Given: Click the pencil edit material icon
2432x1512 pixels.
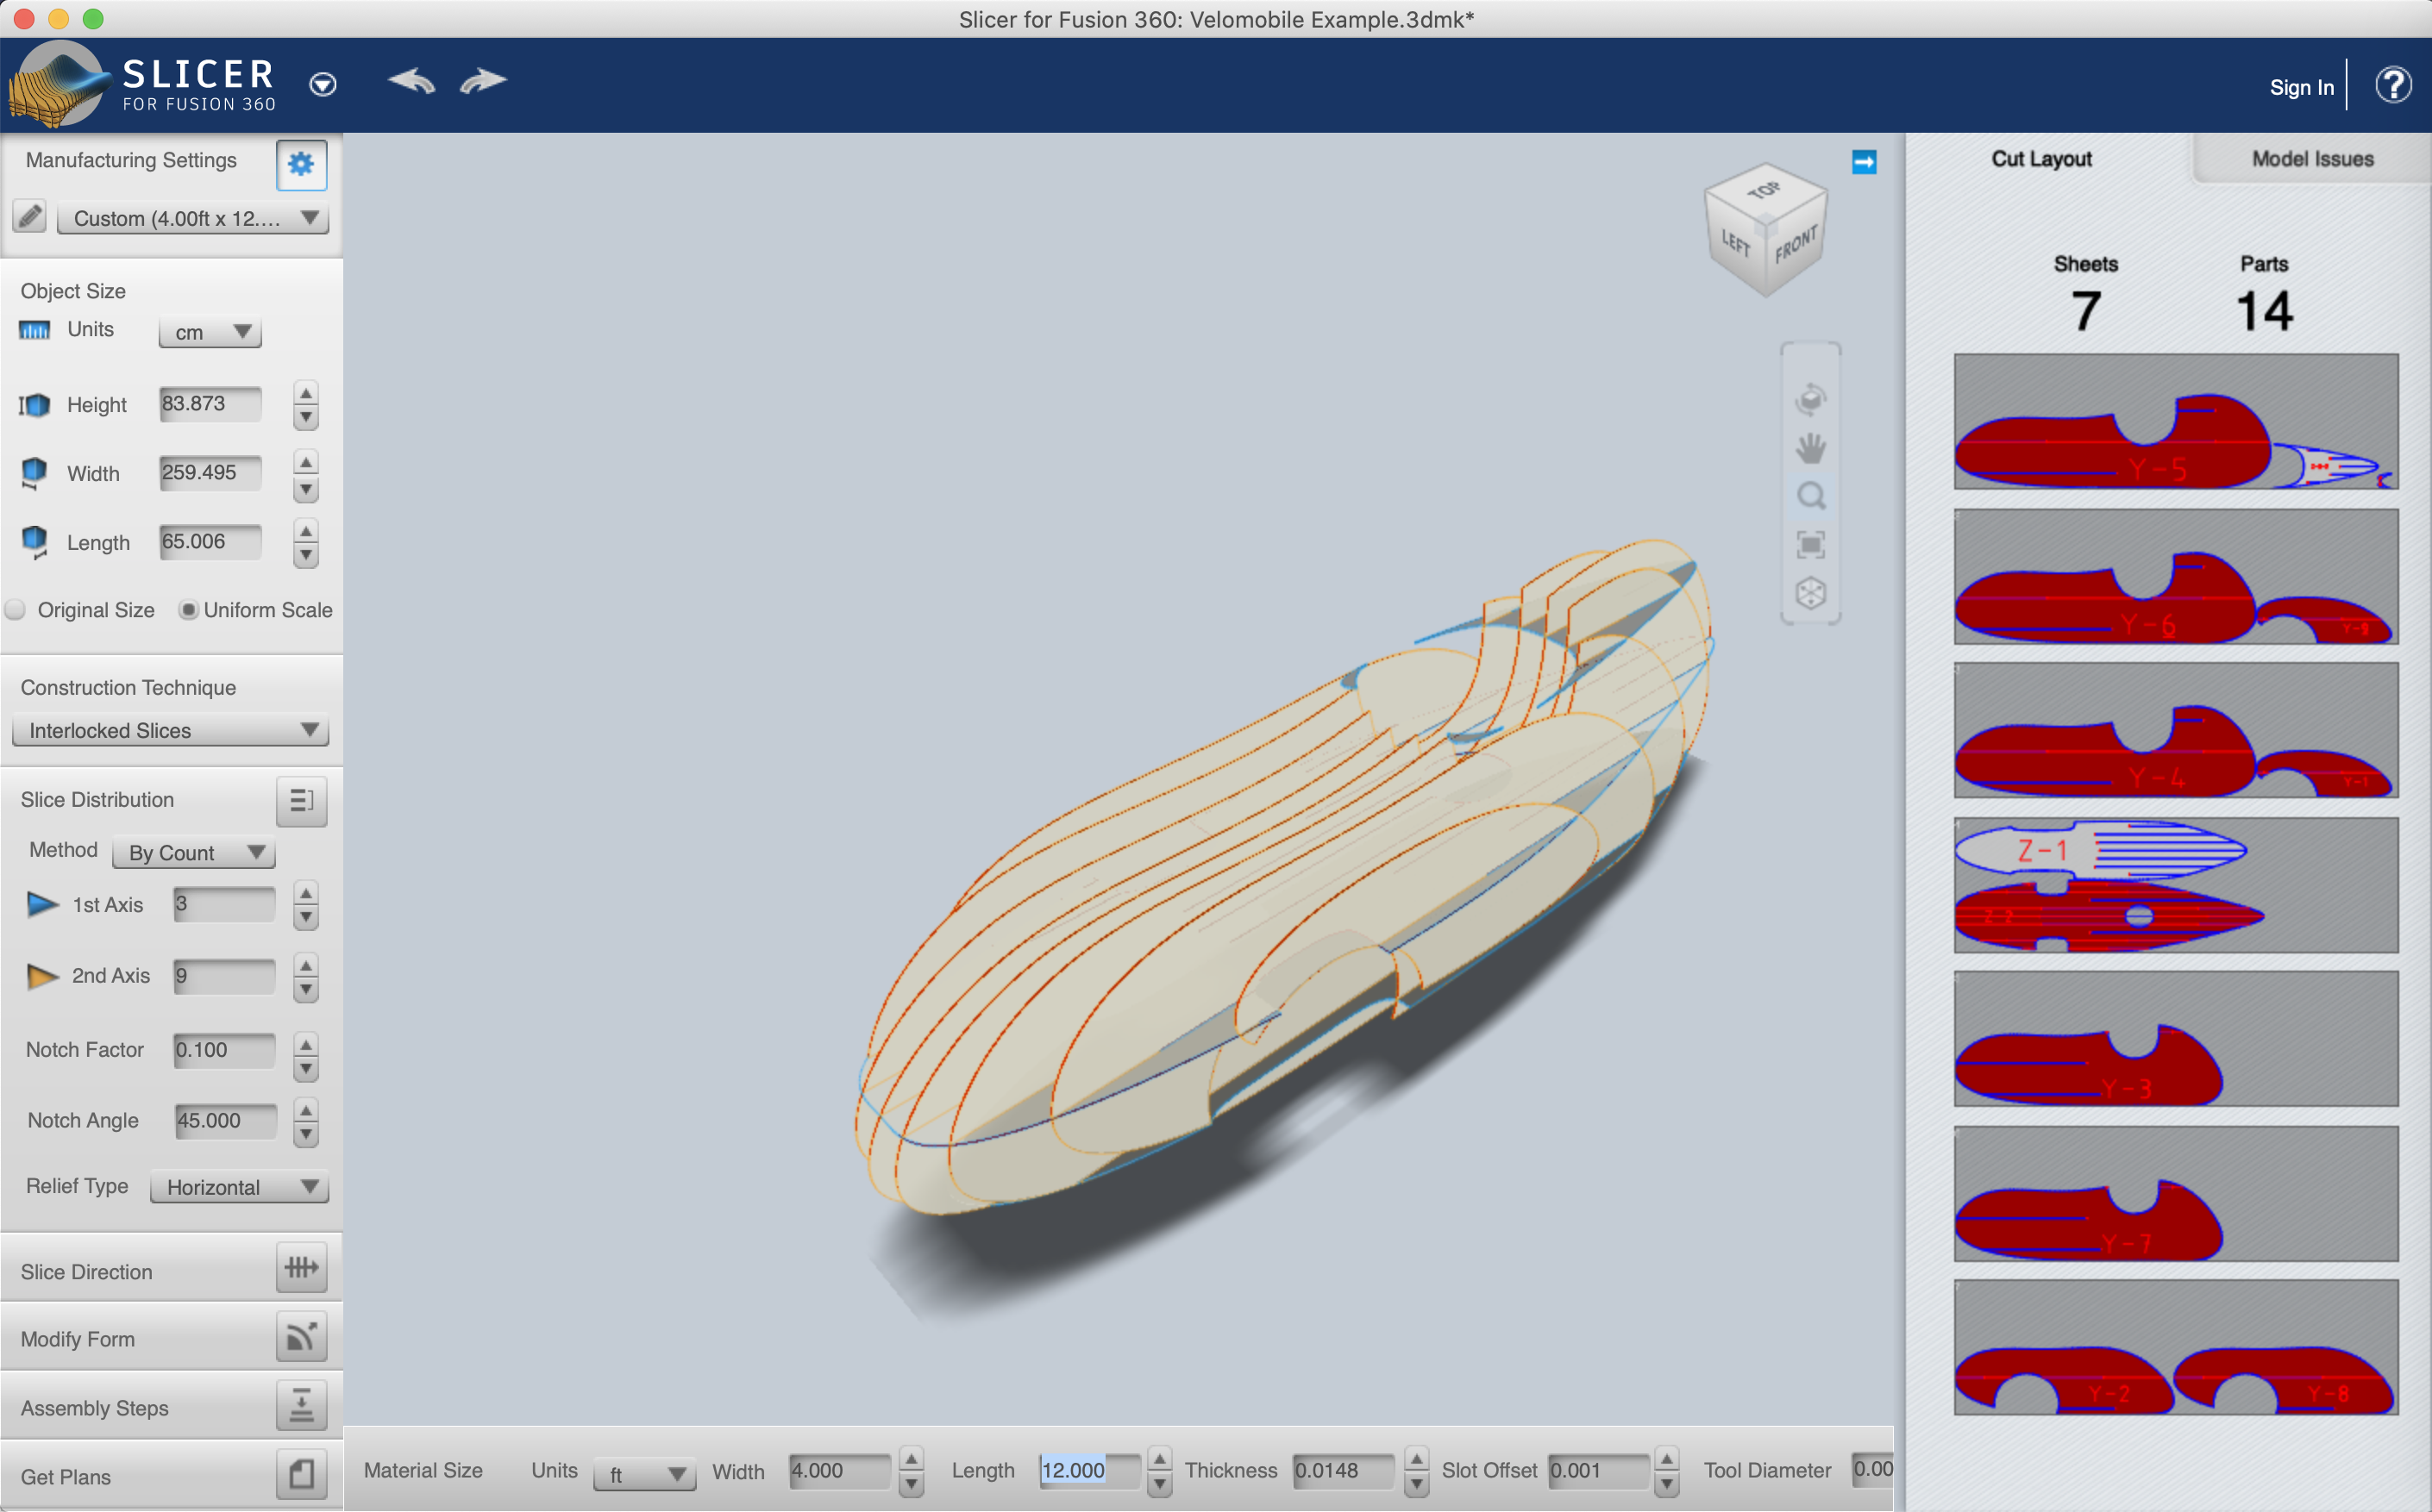Looking at the screenshot, I should tap(30, 216).
